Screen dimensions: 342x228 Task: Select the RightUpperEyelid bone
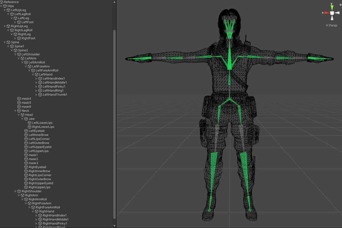pos(41,183)
